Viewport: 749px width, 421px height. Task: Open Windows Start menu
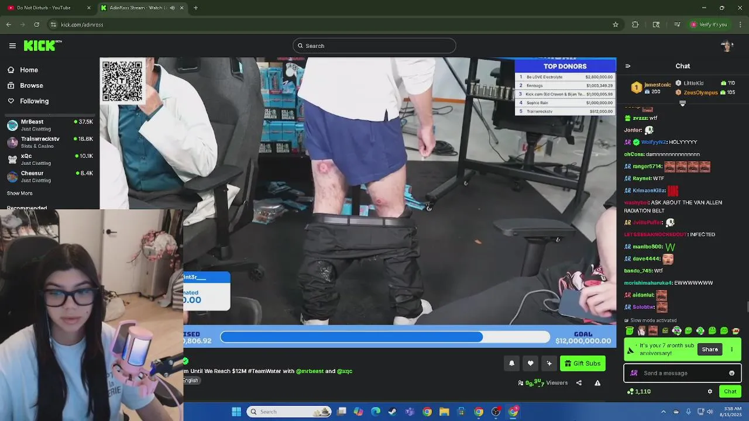point(236,412)
